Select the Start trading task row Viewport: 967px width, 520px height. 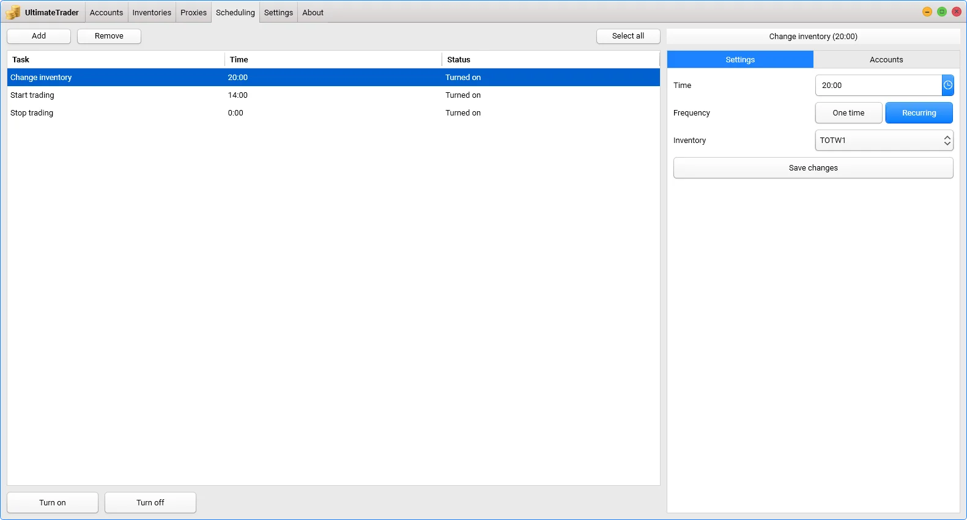tap(333, 95)
